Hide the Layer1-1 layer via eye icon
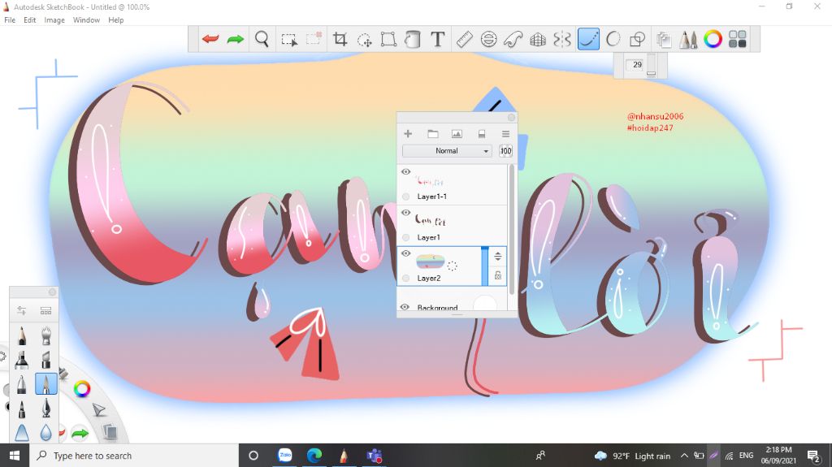Viewport: 832px width, 467px height. pyautogui.click(x=406, y=172)
